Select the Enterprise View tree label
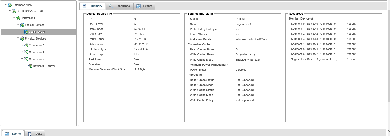This screenshot has width=390, height=136. click(x=22, y=5)
